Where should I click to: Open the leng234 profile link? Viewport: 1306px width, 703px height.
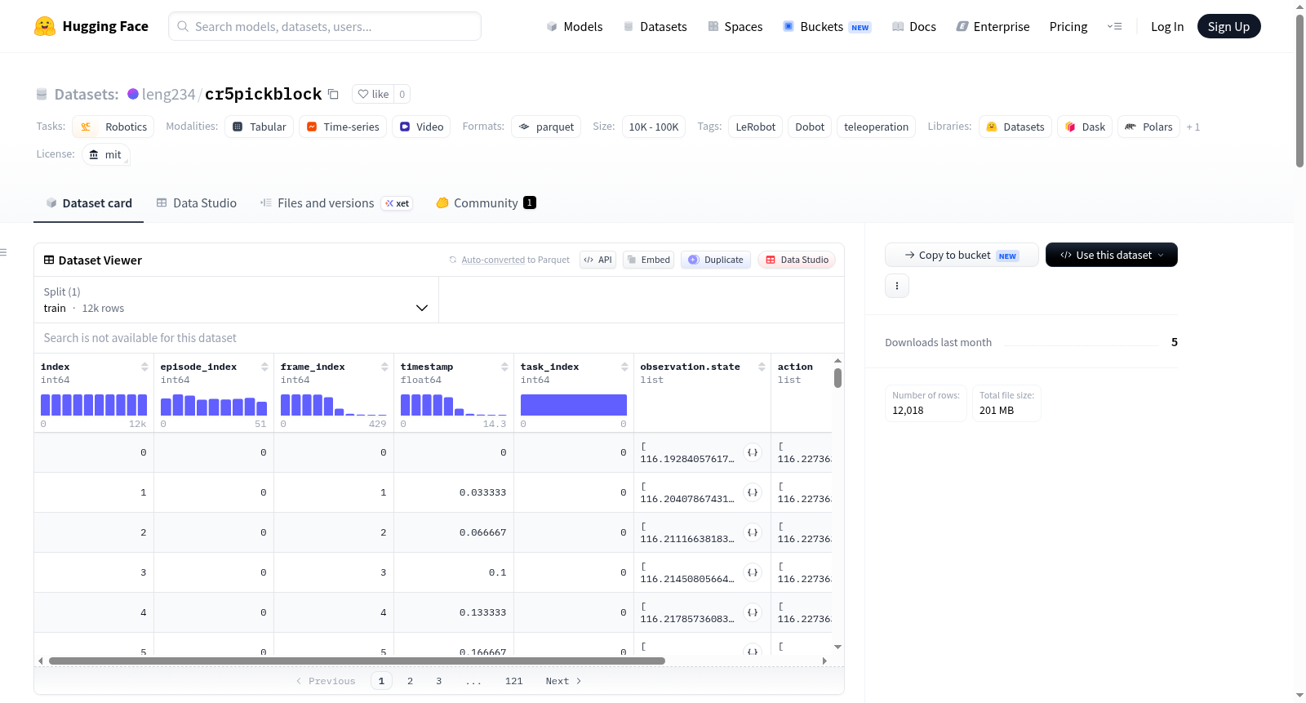[169, 94]
